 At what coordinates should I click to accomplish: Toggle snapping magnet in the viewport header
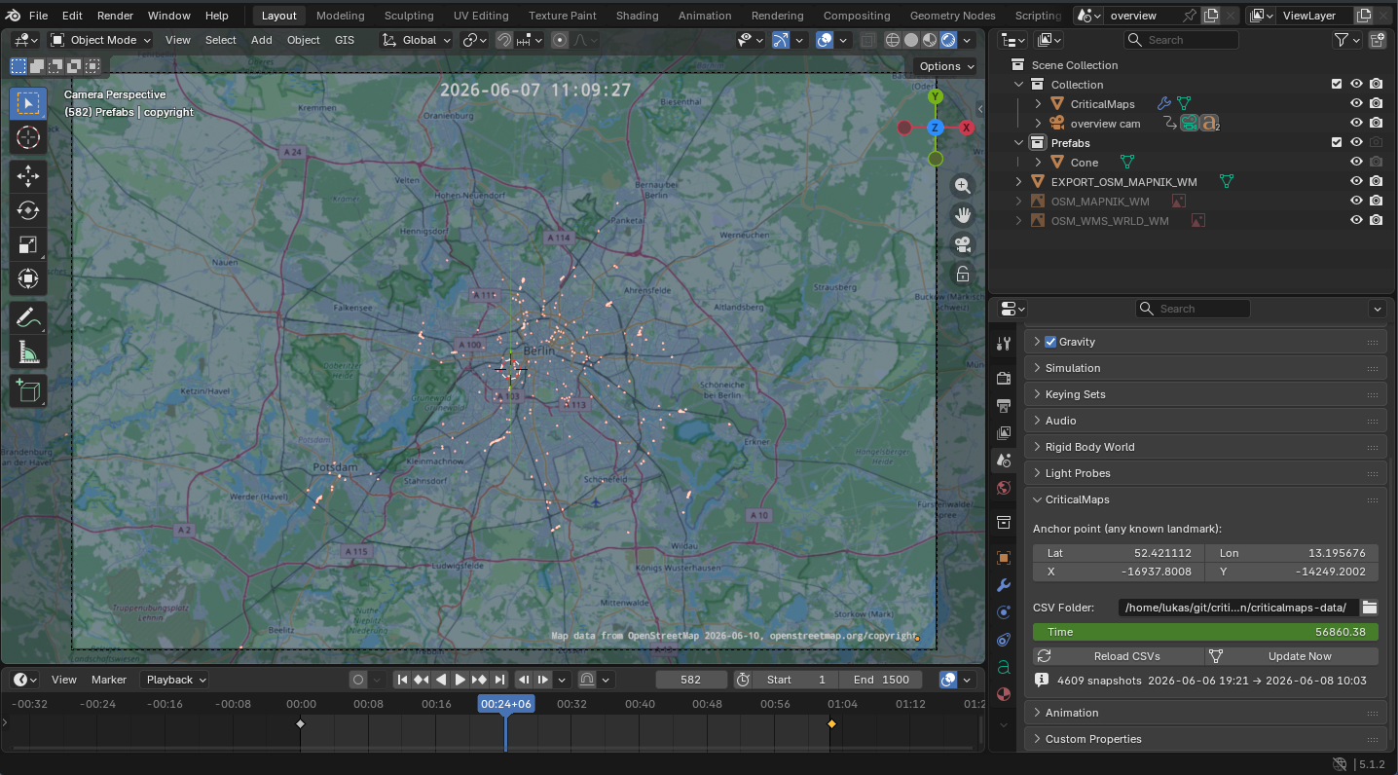pos(504,40)
